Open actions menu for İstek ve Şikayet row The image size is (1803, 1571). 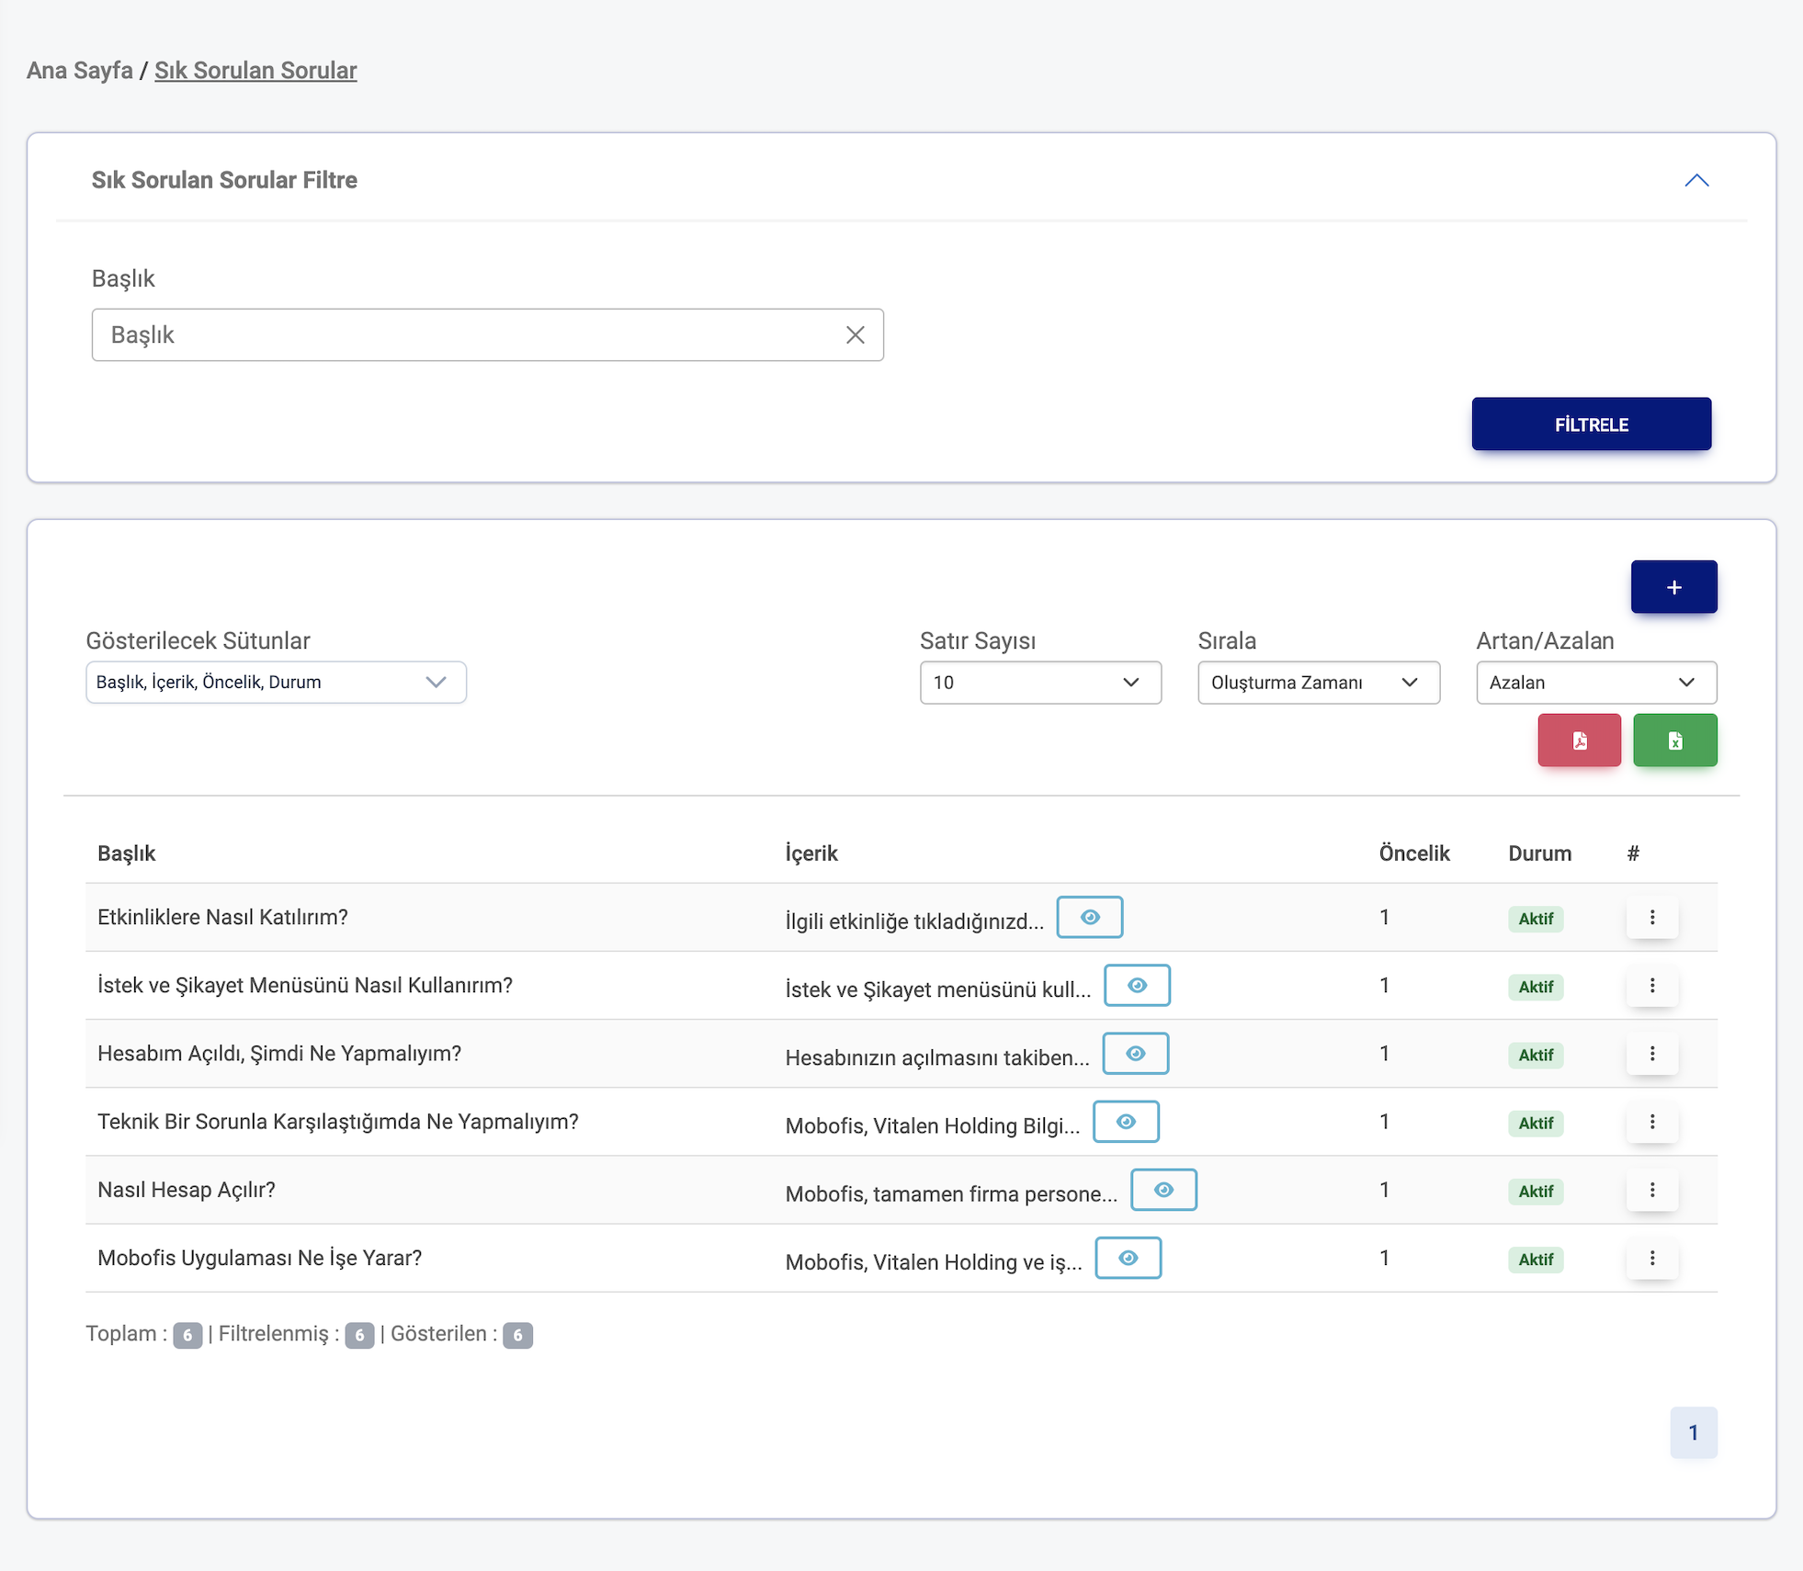(x=1651, y=985)
